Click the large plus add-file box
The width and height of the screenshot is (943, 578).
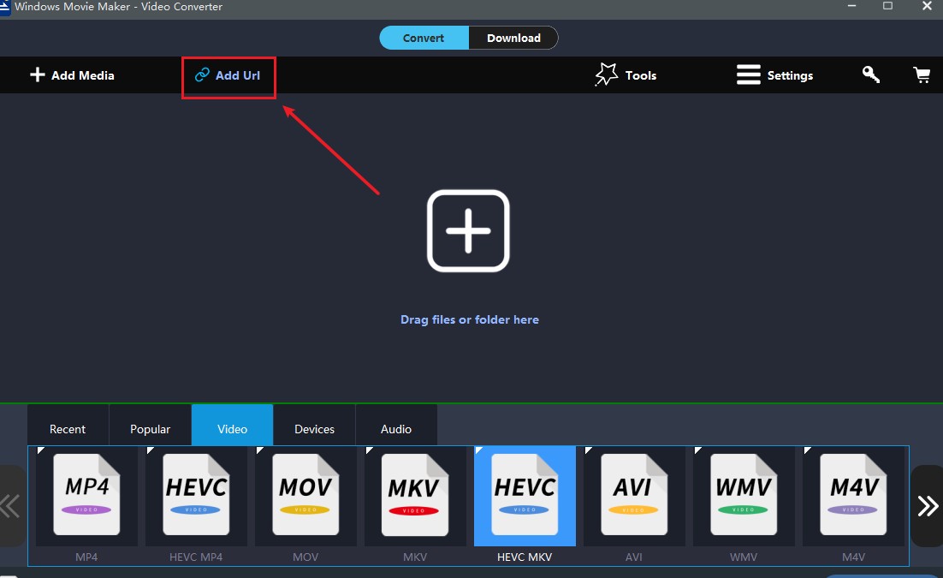click(468, 231)
